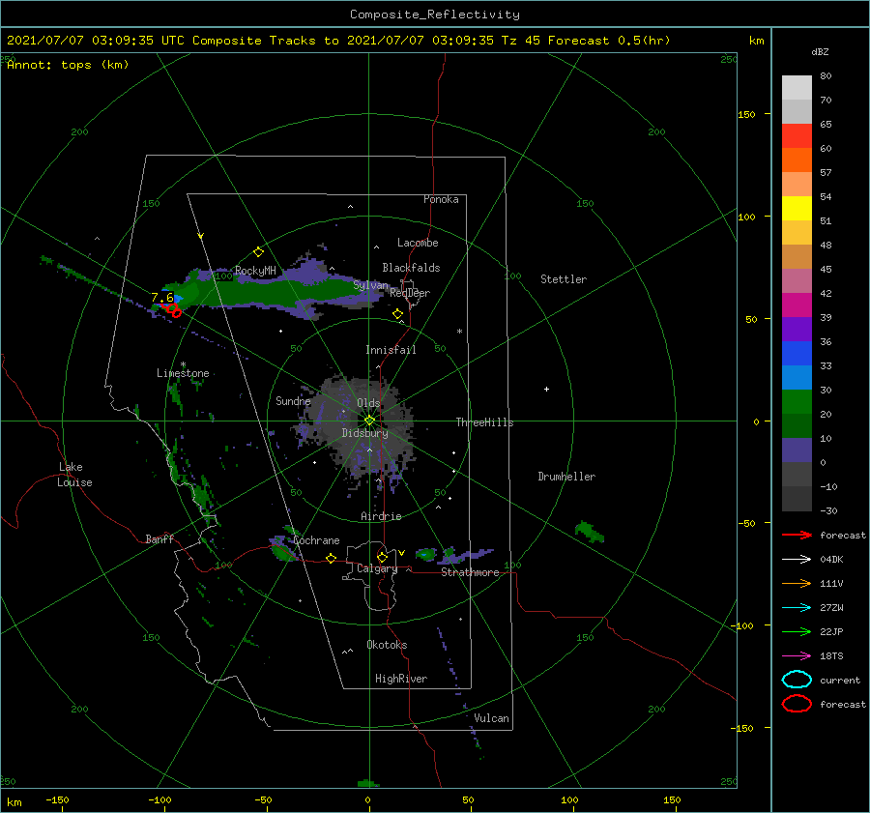Click the red forecast arrow in legend
This screenshot has width=870, height=813.
pos(797,535)
